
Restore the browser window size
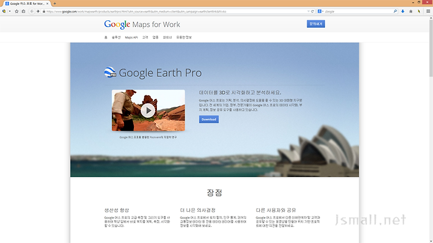click(x=419, y=2)
